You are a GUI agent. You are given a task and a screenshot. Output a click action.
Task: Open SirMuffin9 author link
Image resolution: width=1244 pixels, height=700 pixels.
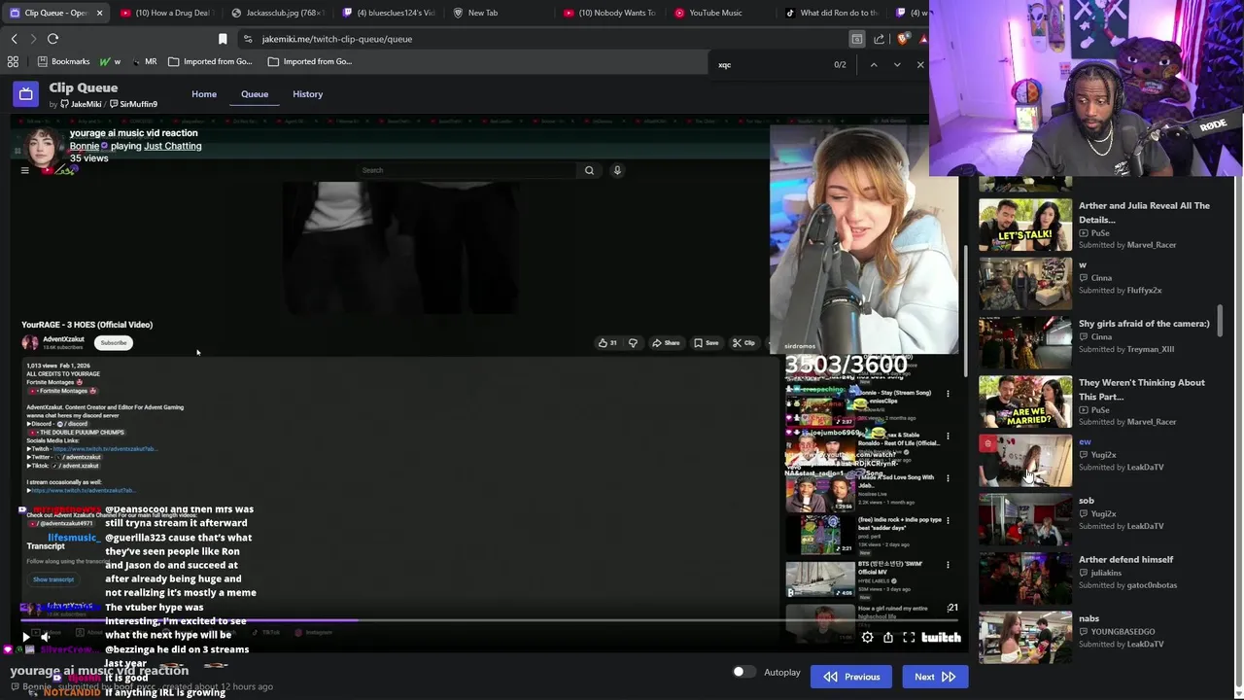134,104
